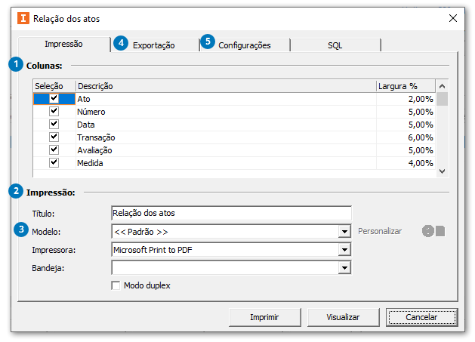475x342 pixels.
Task: Click the gray document icon next to Personalizar
Action: [440, 231]
